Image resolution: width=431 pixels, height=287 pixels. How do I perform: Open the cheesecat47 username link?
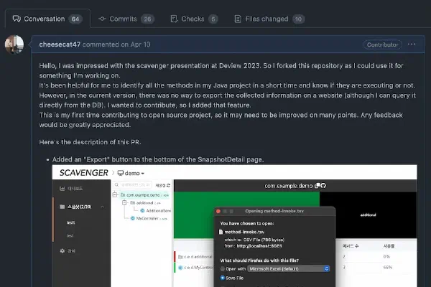[x=60, y=44]
